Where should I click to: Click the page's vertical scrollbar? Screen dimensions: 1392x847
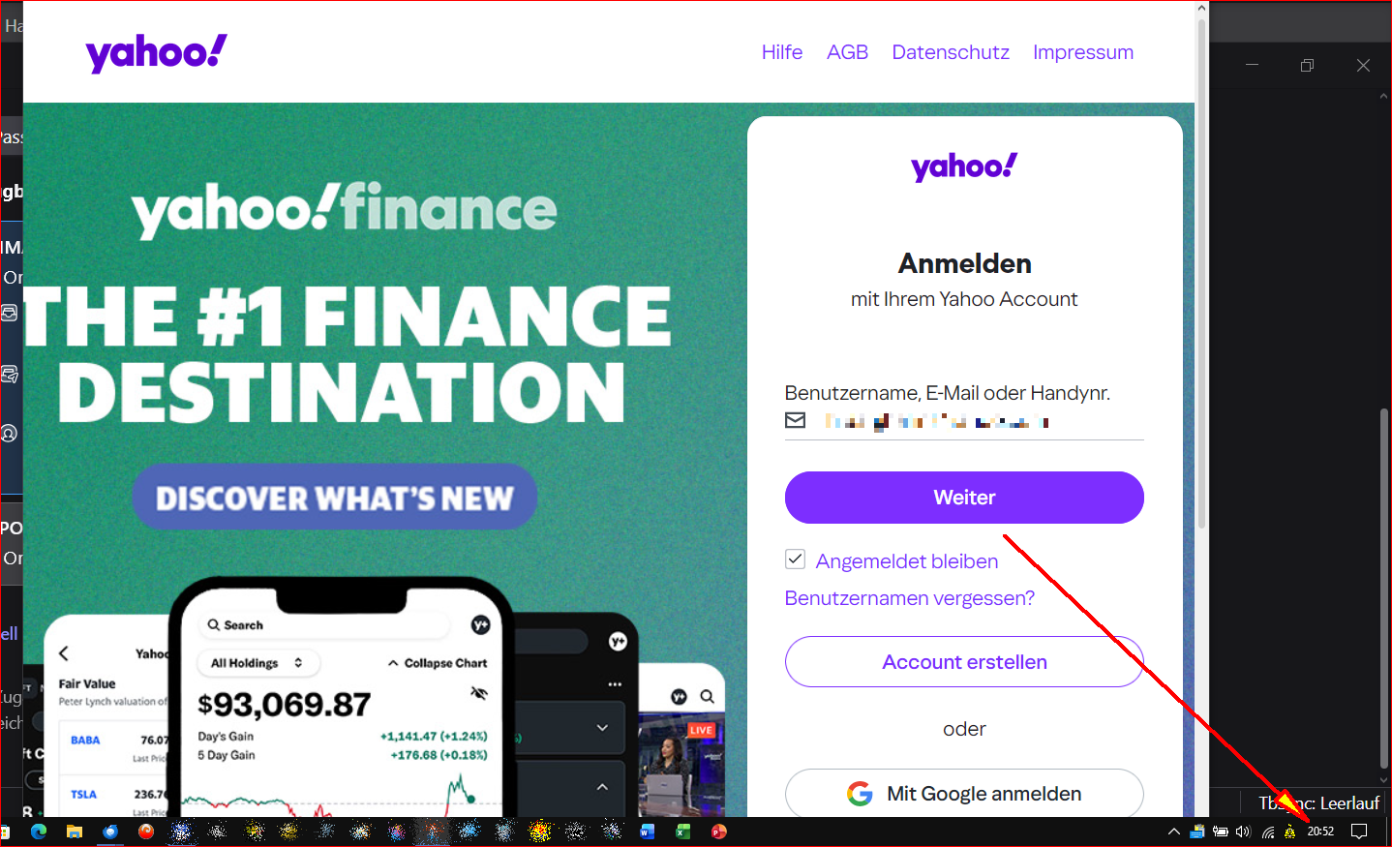point(1201,271)
